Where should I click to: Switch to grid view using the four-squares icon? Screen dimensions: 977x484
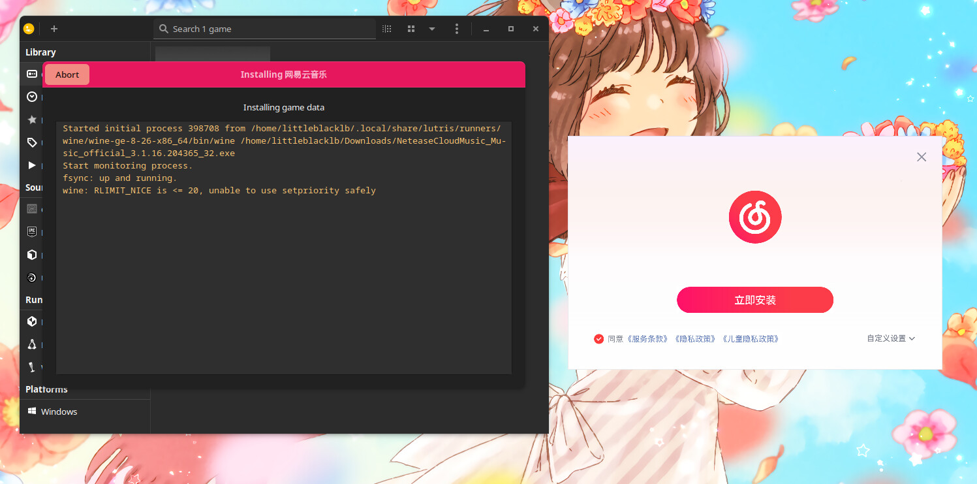coord(411,29)
